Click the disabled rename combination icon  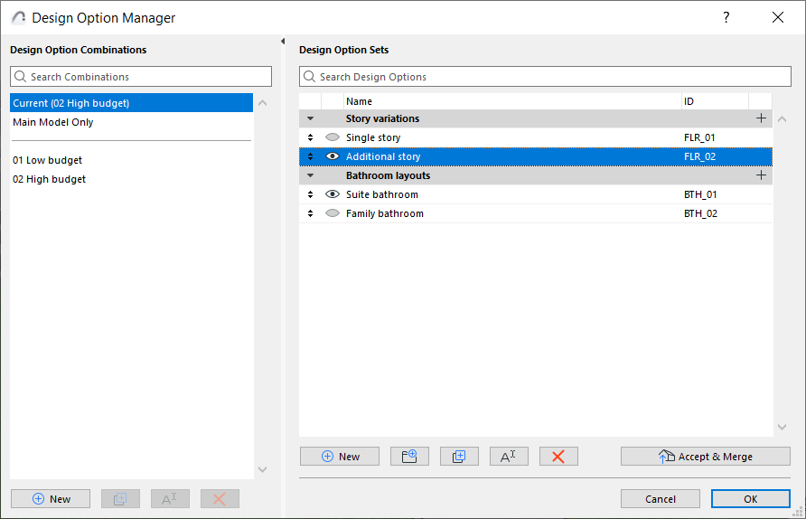170,499
